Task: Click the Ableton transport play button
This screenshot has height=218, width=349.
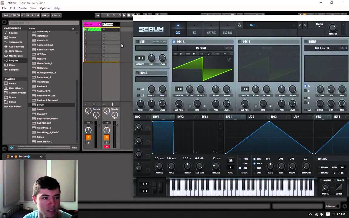Action: coord(124,15)
